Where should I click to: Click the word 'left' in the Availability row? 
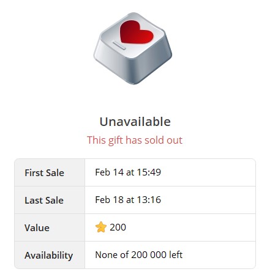[176, 255]
